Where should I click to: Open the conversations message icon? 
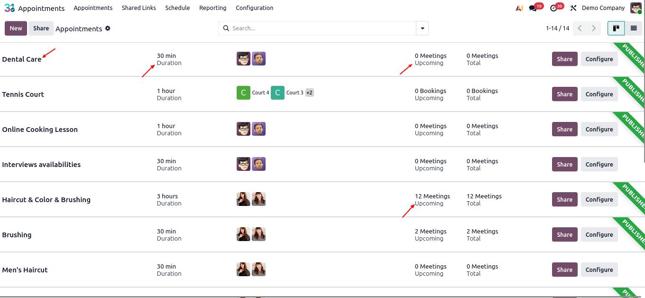tap(533, 8)
